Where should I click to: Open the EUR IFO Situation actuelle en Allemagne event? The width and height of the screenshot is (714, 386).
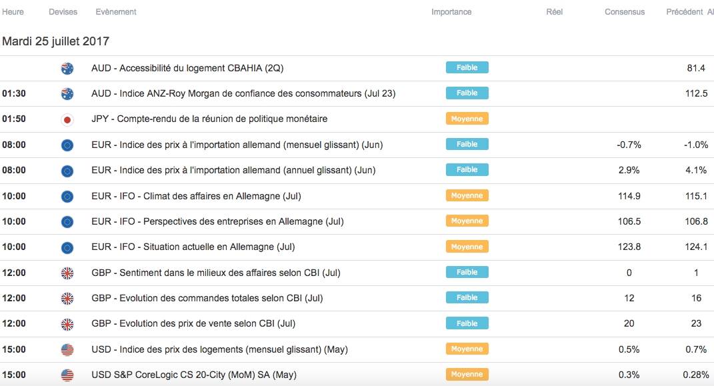[193, 247]
